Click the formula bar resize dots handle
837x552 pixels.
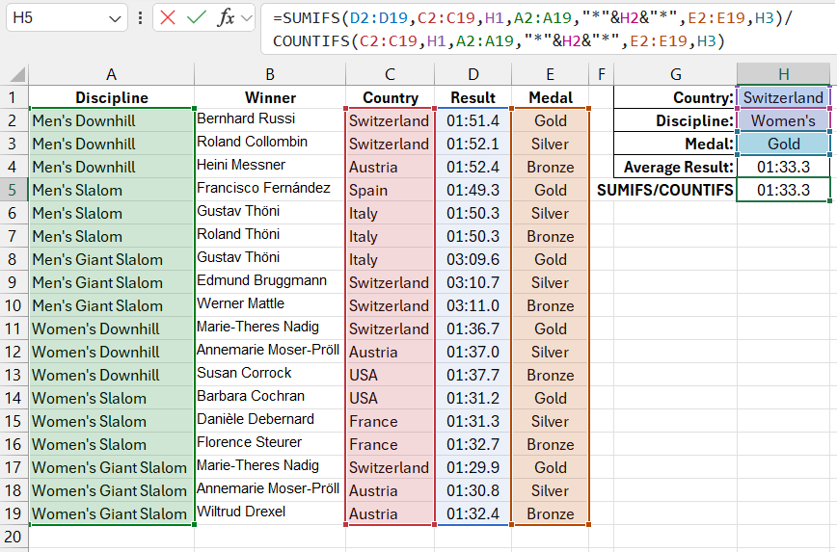coord(140,18)
